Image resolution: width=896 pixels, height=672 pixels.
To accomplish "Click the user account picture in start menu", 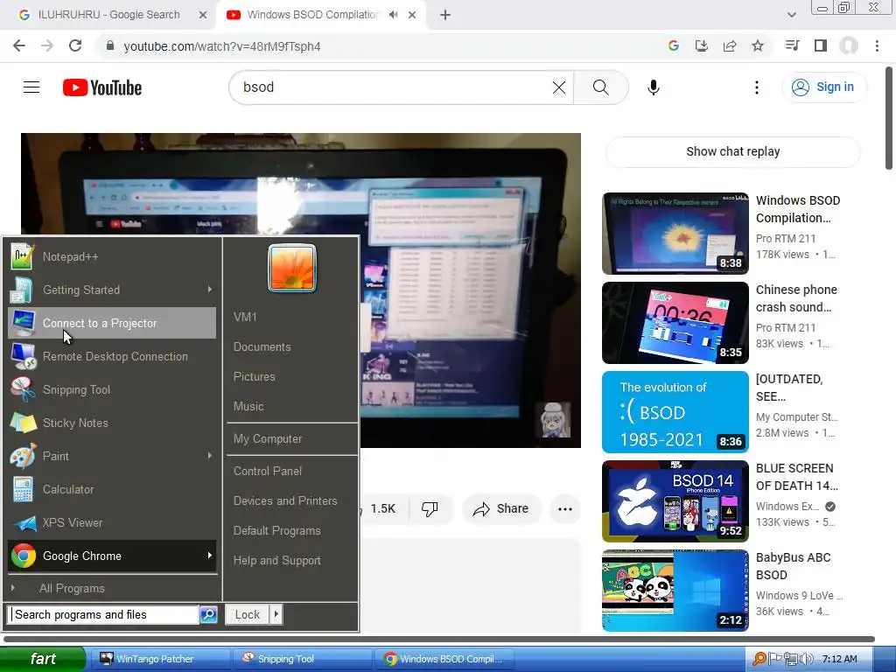I will (292, 268).
